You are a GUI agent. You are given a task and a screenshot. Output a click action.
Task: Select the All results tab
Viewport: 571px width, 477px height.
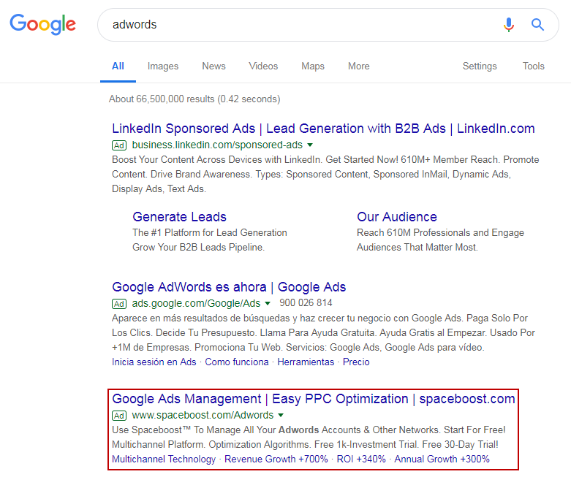click(x=118, y=66)
